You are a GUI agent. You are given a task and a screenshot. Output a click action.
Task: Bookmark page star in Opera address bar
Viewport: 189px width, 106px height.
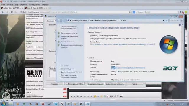(x=130, y=12)
